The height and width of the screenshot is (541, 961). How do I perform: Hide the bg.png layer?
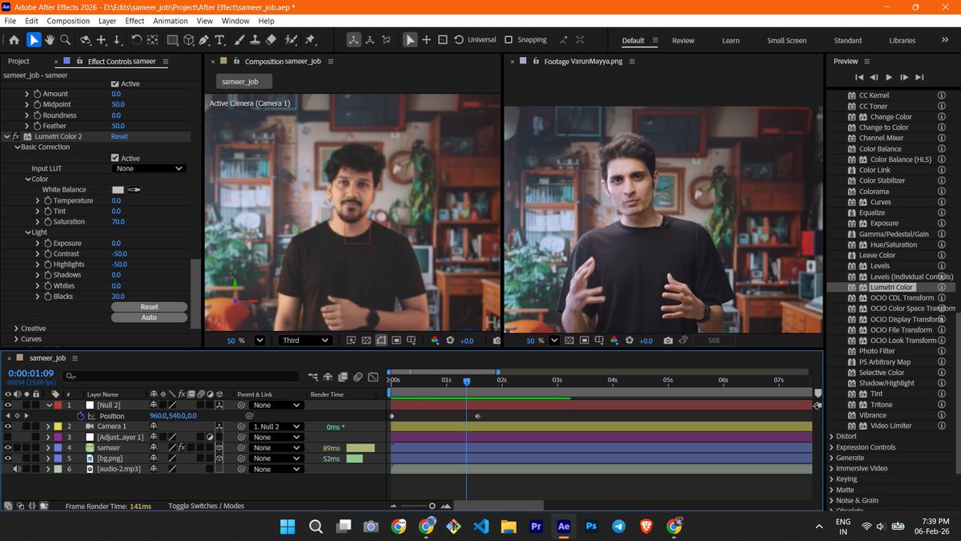[8, 458]
